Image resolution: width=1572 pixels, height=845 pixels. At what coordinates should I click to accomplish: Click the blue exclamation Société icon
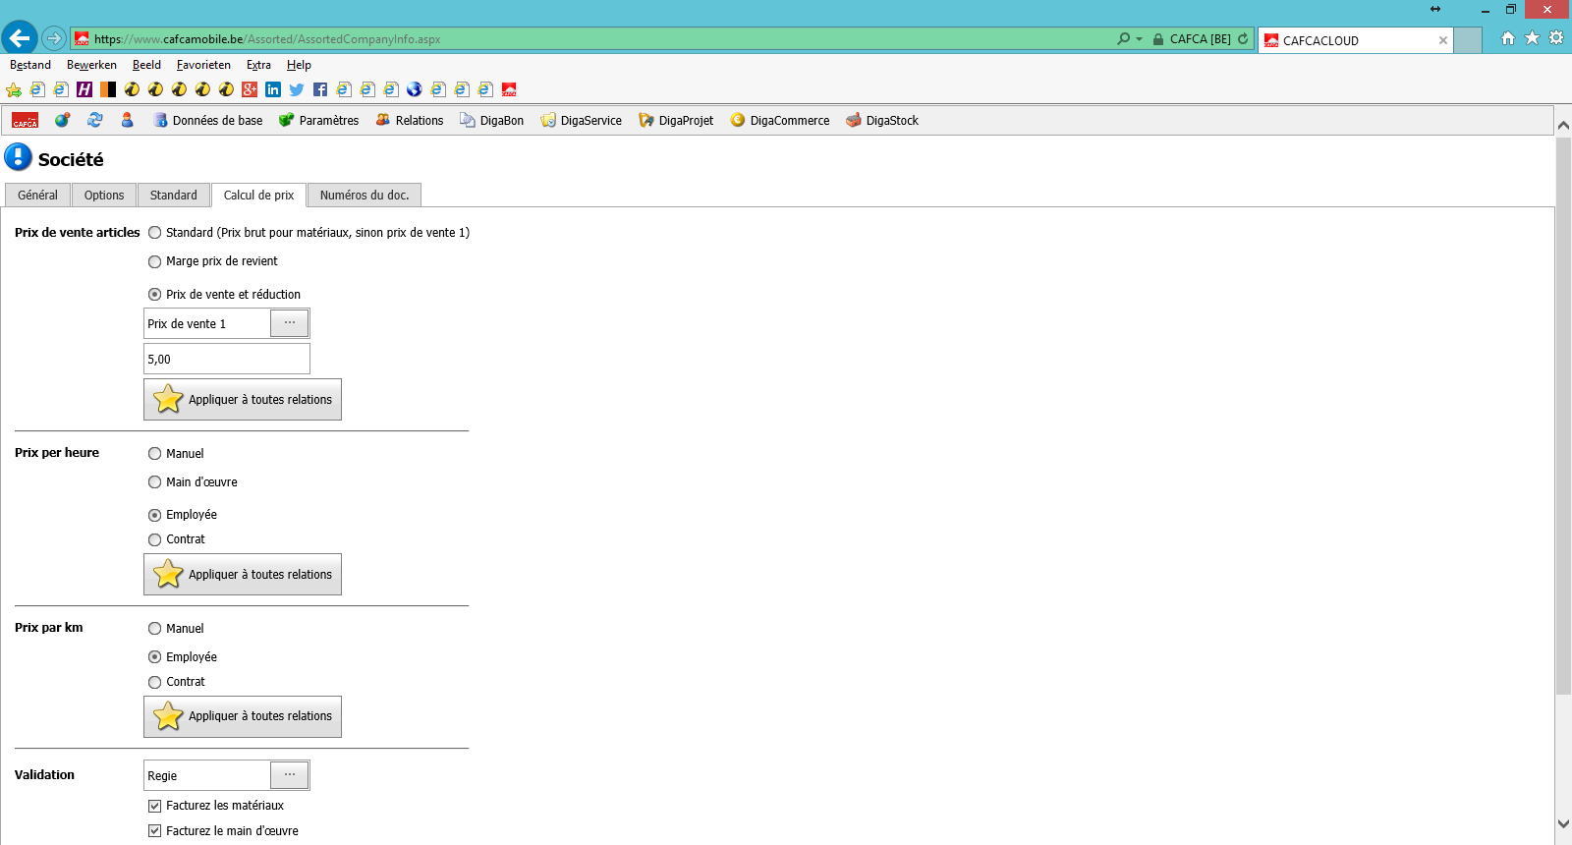point(18,157)
